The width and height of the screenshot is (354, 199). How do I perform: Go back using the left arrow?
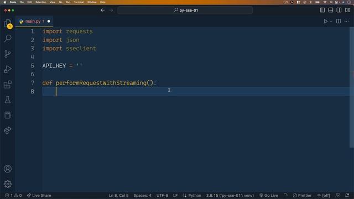(x=102, y=10)
